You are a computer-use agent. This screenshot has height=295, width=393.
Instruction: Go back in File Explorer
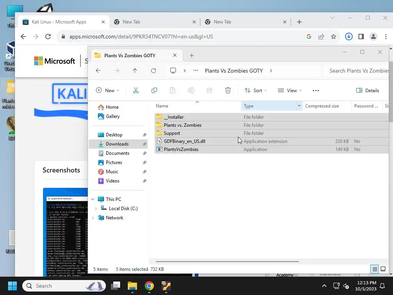coord(98,71)
